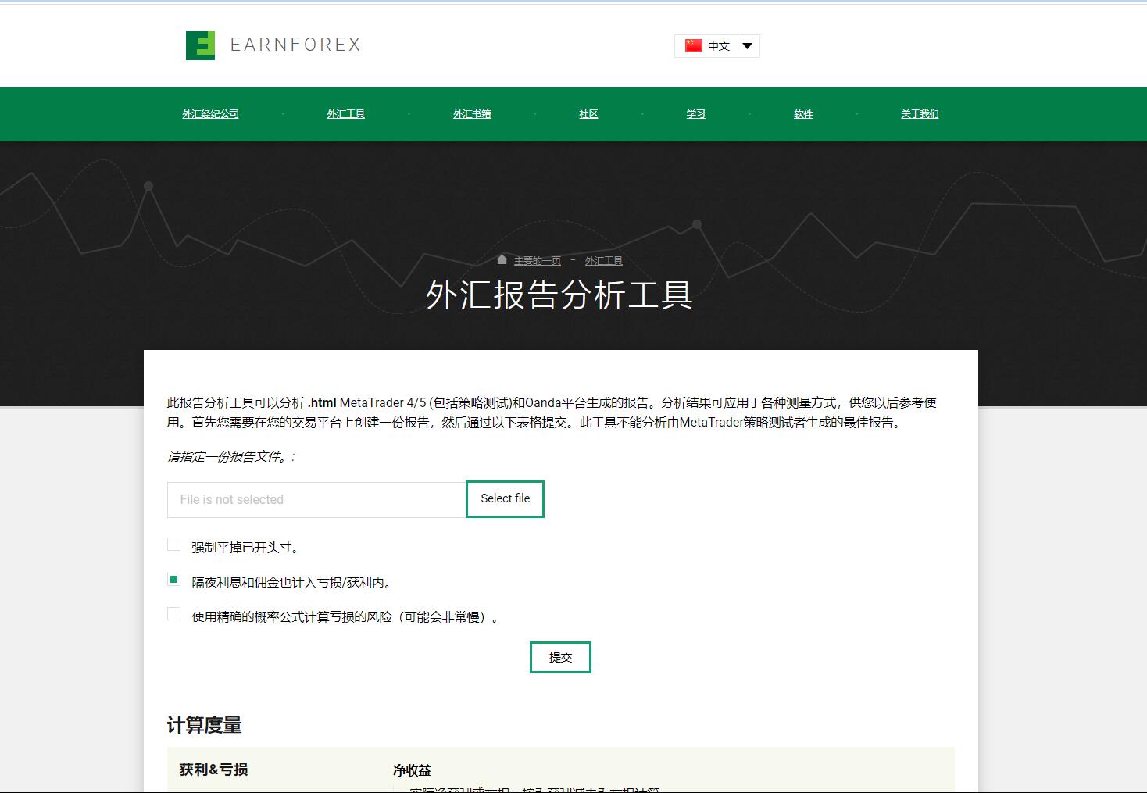Screen dimensions: 1147x793
Task: Open the 外汇工具 navigation menu item
Action: click(x=345, y=114)
